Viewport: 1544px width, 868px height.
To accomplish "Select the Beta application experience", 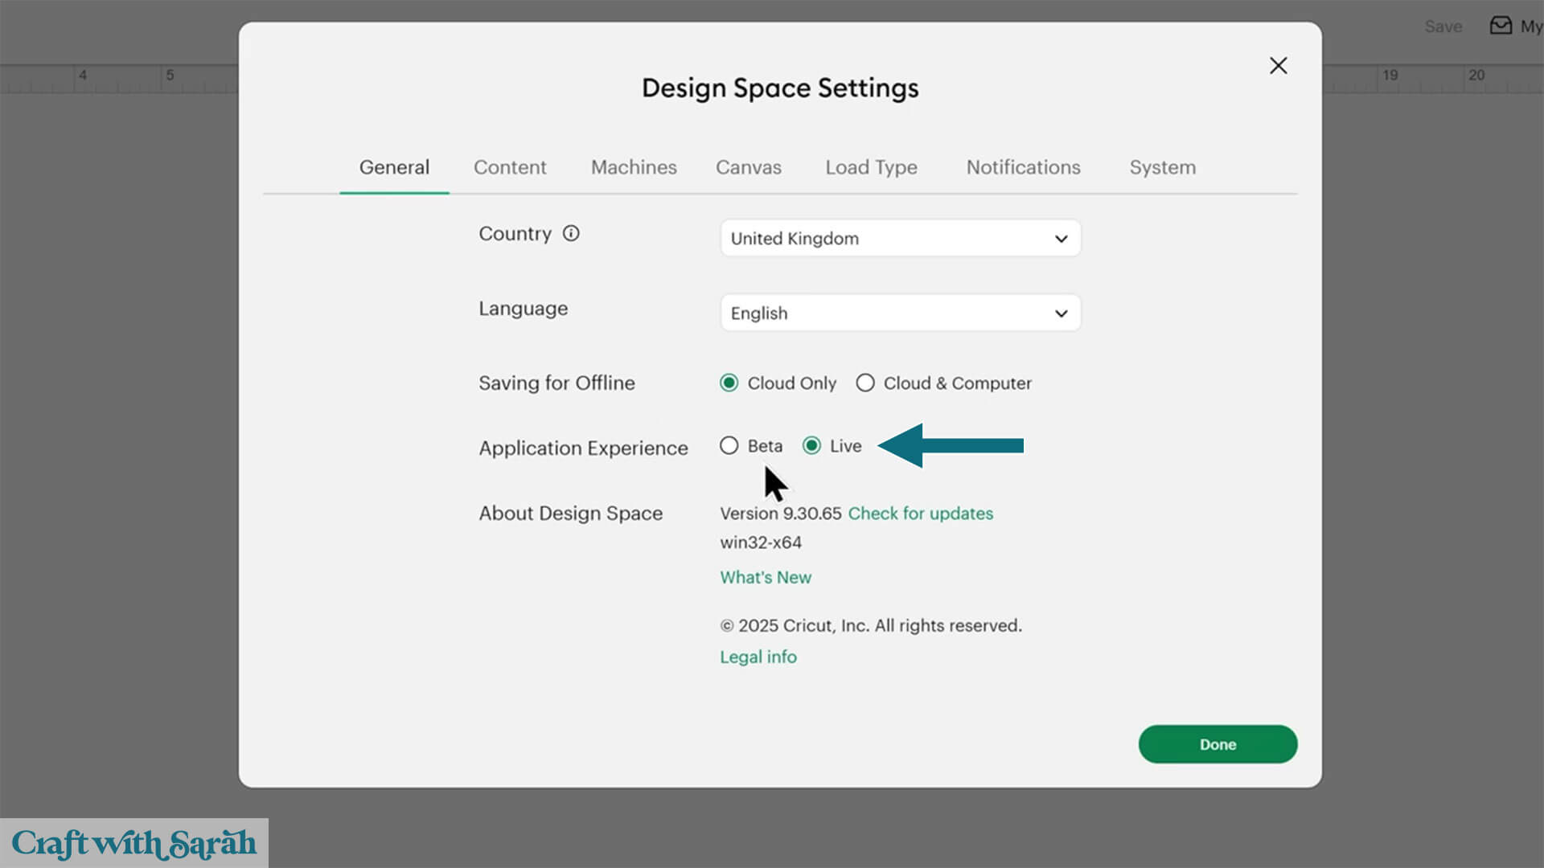I will (x=729, y=446).
